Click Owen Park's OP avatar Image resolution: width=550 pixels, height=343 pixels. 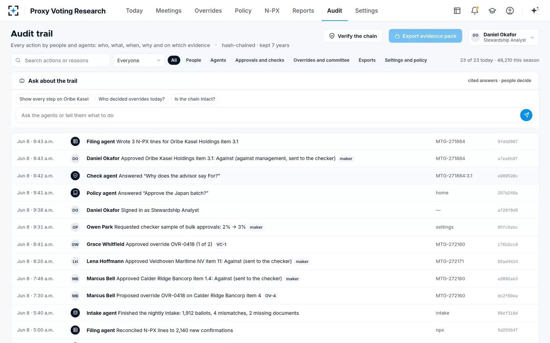tap(75, 227)
